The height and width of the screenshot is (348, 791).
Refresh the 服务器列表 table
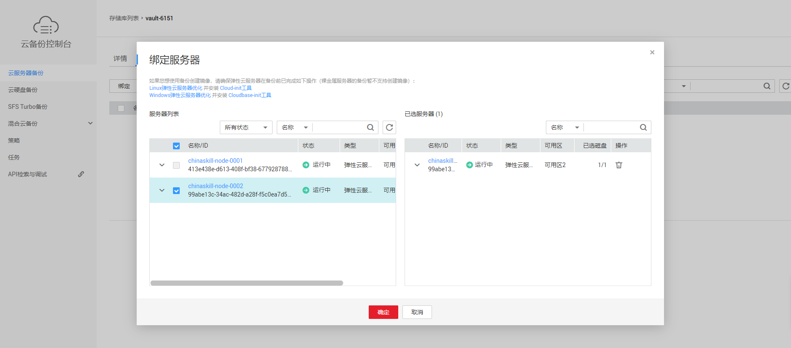389,127
